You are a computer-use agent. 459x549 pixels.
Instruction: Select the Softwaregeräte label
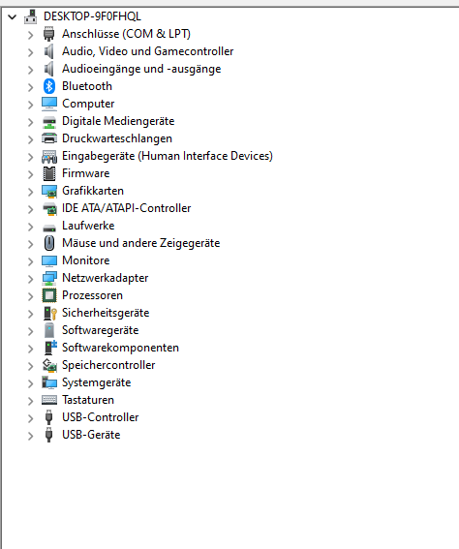[x=100, y=330]
